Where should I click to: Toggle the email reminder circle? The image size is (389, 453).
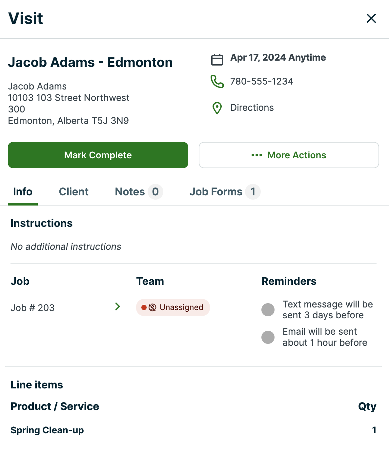pyautogui.click(x=268, y=337)
